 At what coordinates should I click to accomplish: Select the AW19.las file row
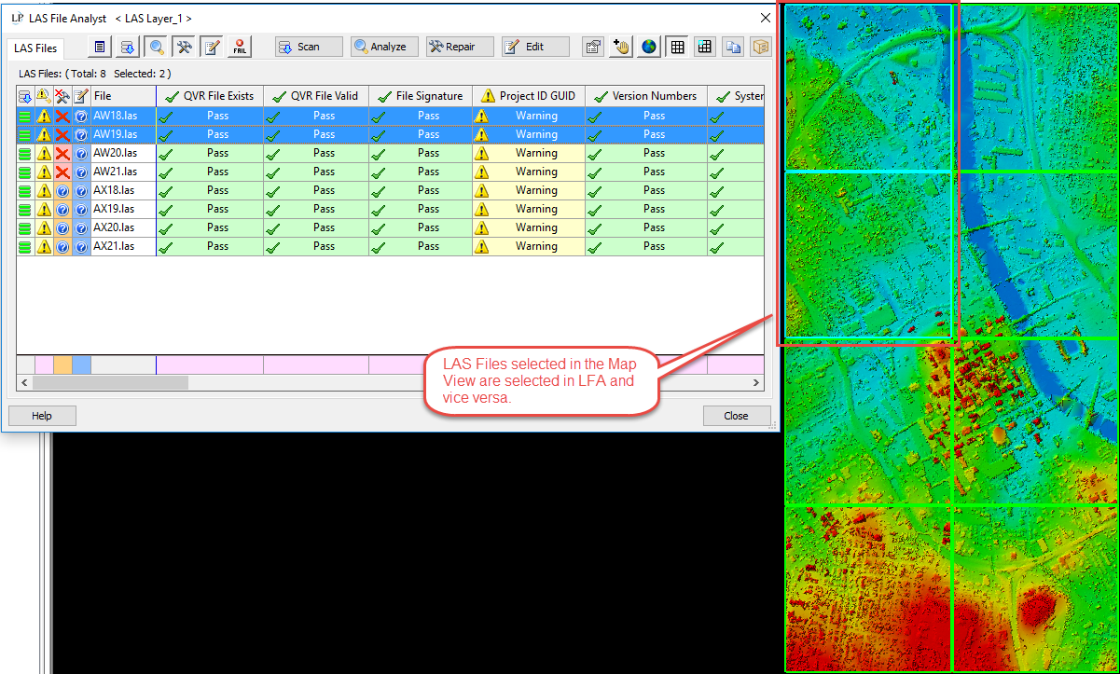coord(390,134)
